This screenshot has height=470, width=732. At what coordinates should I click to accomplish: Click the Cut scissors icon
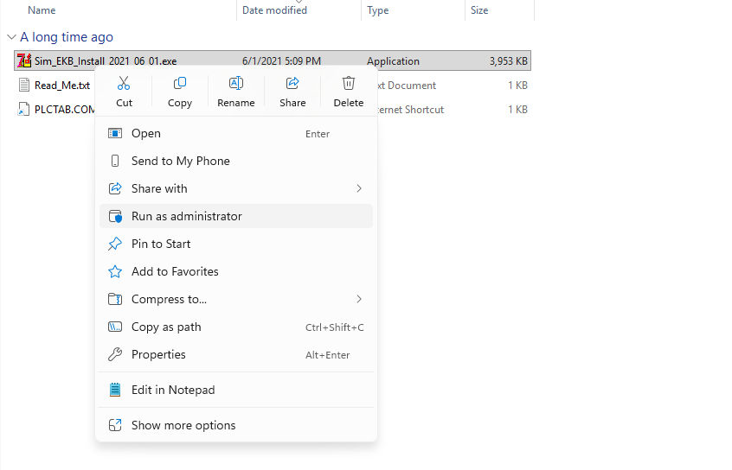pos(124,84)
